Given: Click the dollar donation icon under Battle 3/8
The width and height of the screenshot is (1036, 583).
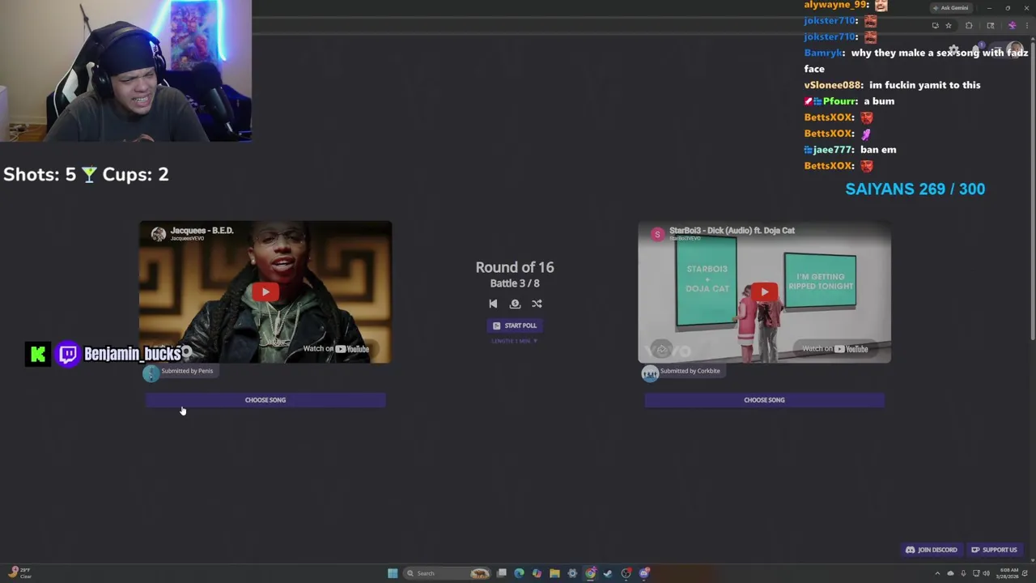Looking at the screenshot, I should pyautogui.click(x=515, y=304).
